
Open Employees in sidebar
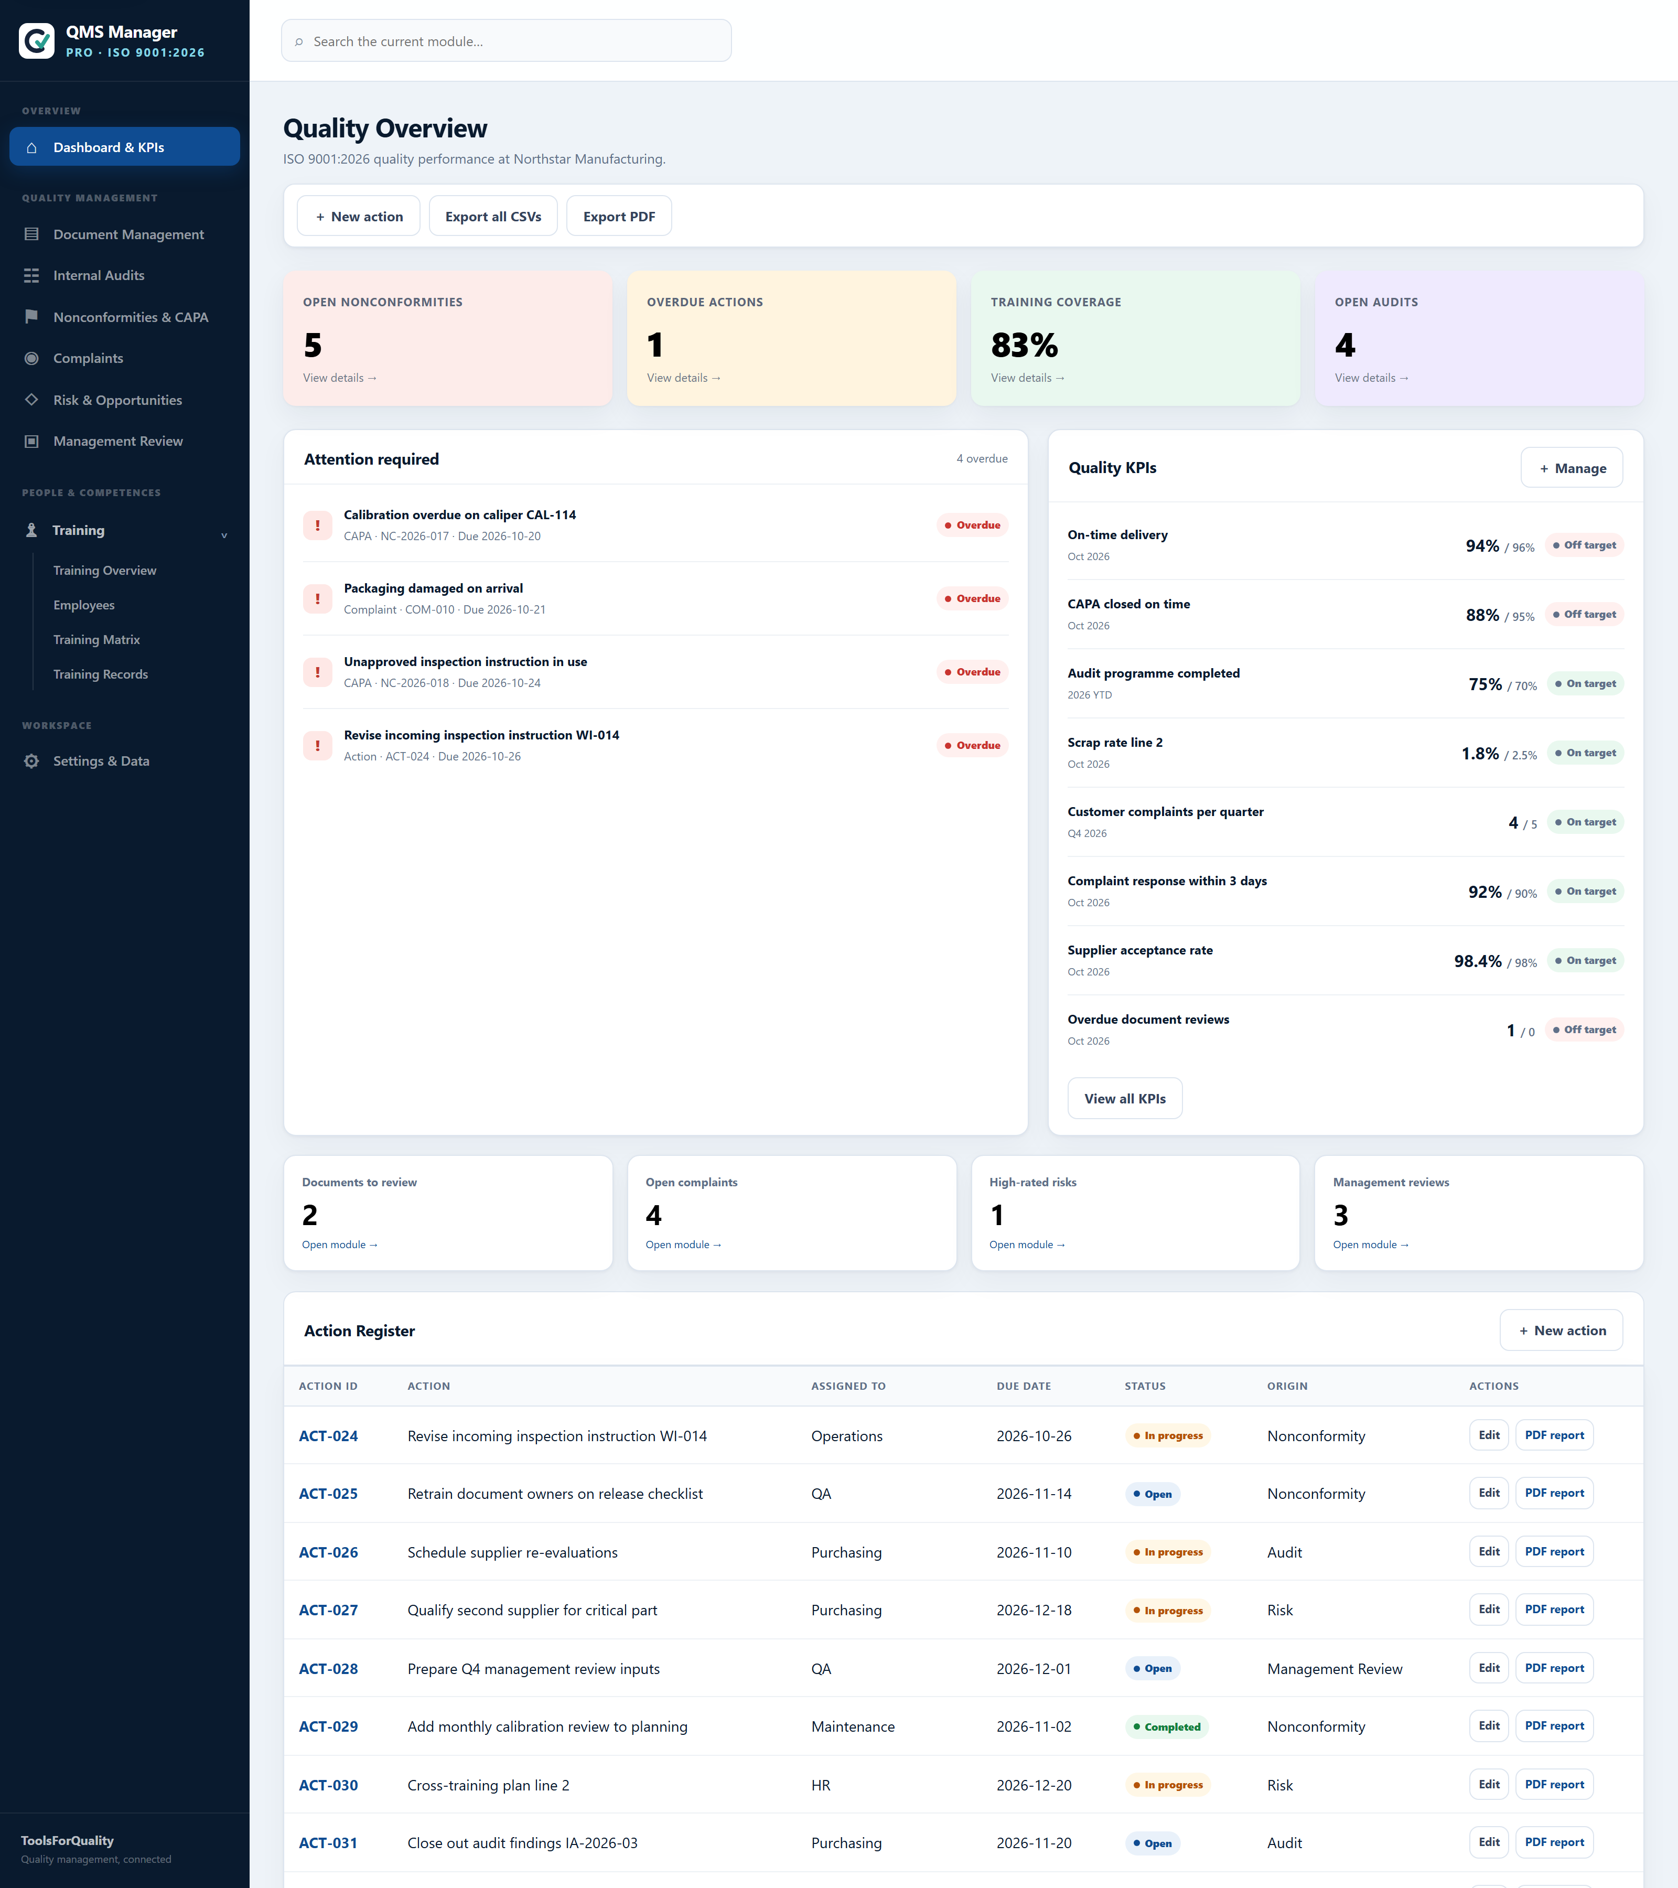point(84,605)
